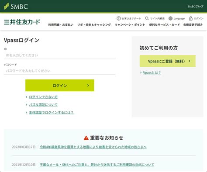Screen dimensions: 207x172
Task: Open the 2022年03月17日 earthquake notice link
Action: tap(93, 147)
